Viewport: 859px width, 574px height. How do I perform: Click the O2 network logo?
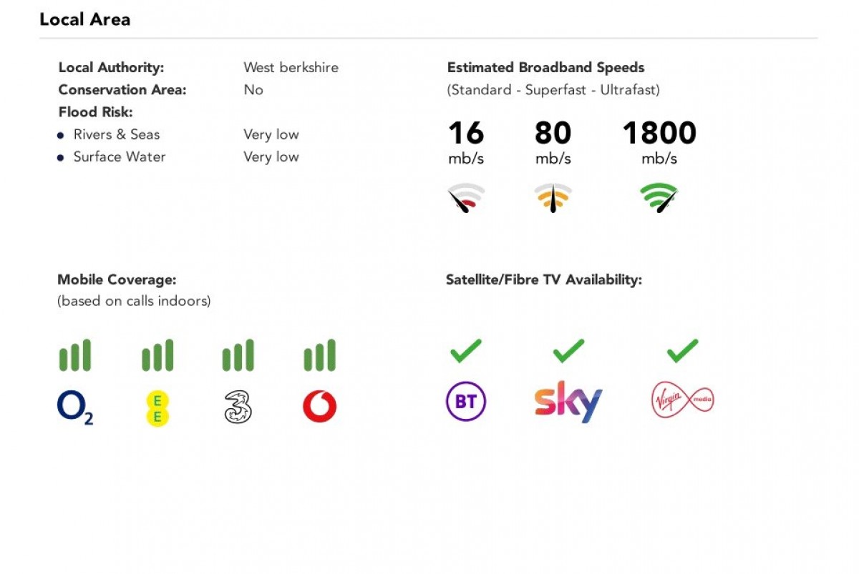tap(74, 408)
